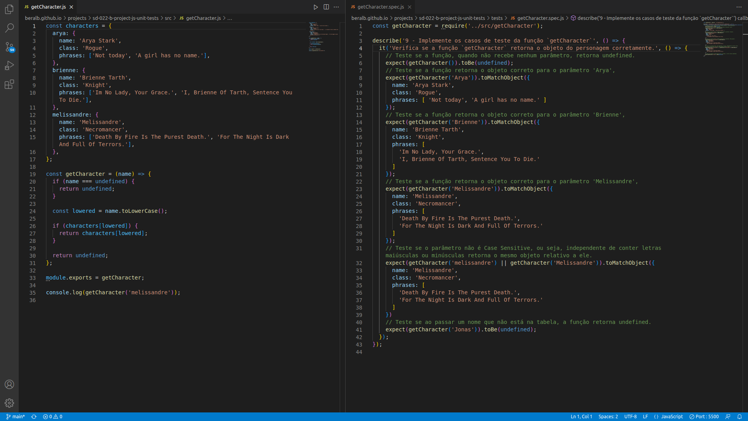Image resolution: width=748 pixels, height=421 pixels.
Task: Click the Port : 5500 Live Server item
Action: coord(704,417)
